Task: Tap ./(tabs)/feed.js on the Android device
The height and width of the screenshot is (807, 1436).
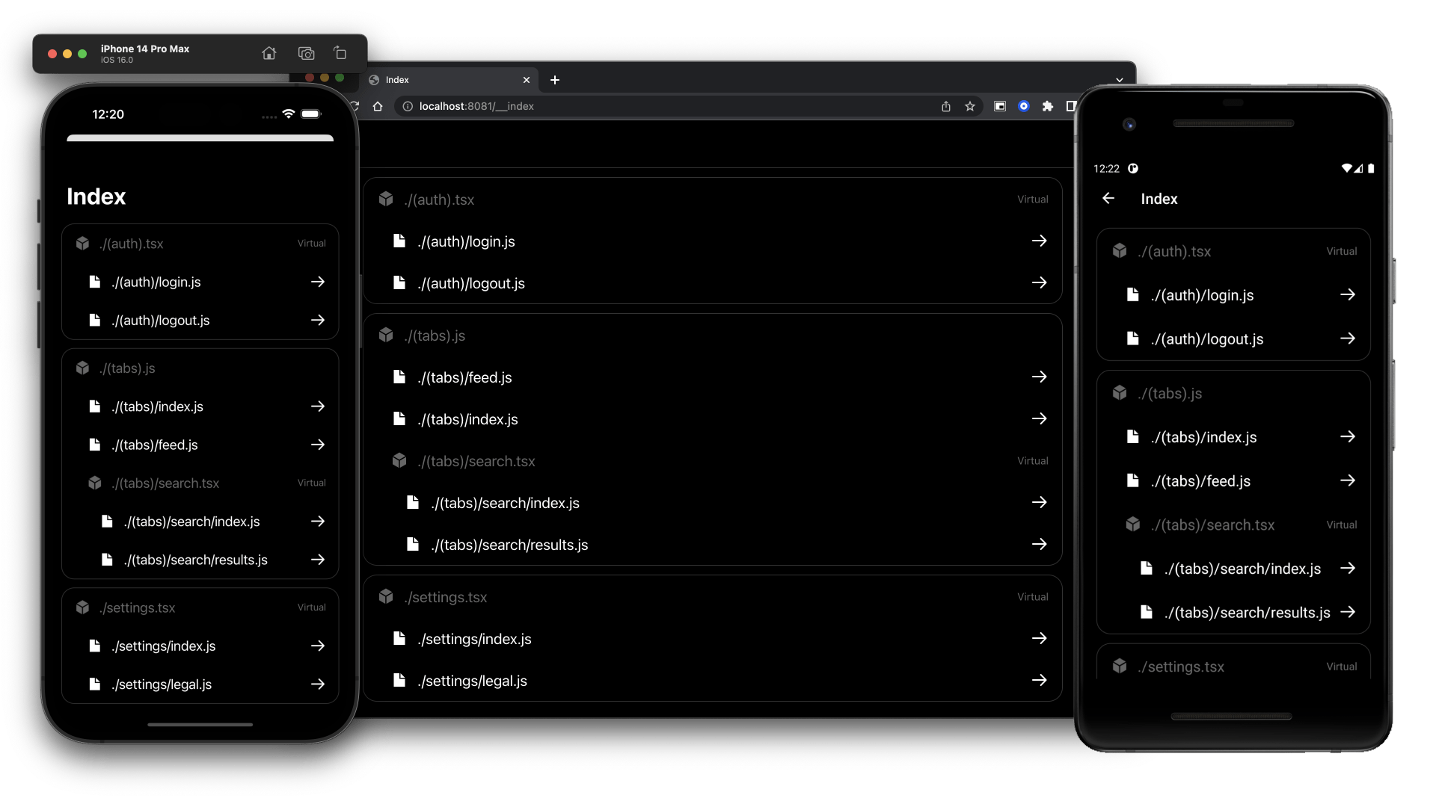Action: click(1200, 481)
